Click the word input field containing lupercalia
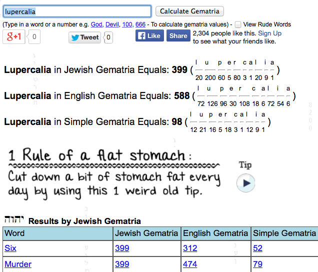Viewport: 318px width, 272px height. tap(77, 11)
